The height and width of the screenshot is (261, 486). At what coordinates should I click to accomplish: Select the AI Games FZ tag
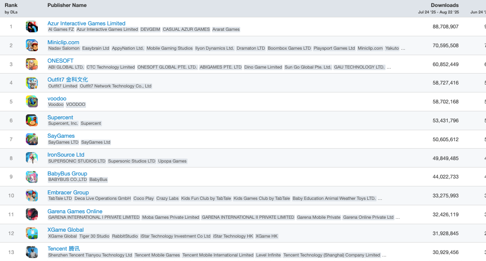point(61,29)
